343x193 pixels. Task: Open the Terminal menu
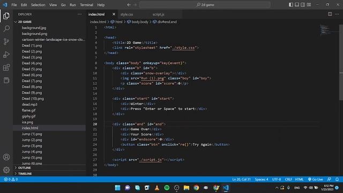pyautogui.click(x=86, y=5)
